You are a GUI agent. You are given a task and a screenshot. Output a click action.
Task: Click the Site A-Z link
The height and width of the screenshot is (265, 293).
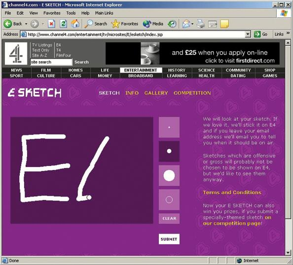pos(39,56)
